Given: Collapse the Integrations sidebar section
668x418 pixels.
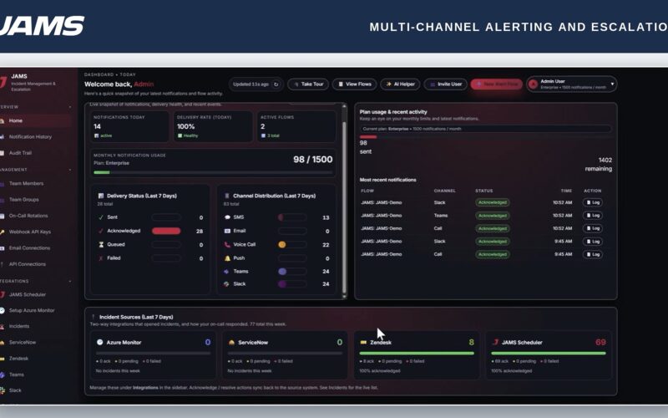Looking at the screenshot, I should click(x=70, y=282).
